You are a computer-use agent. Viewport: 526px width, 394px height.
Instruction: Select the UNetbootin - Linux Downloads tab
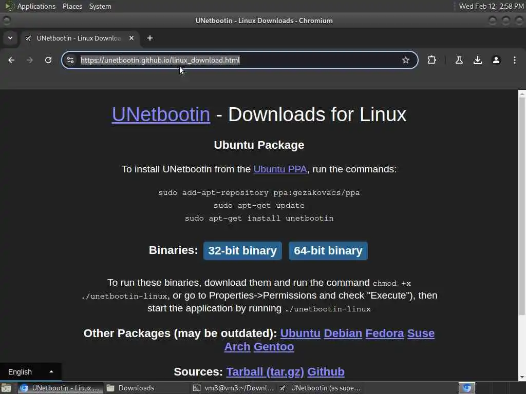pyautogui.click(x=79, y=38)
